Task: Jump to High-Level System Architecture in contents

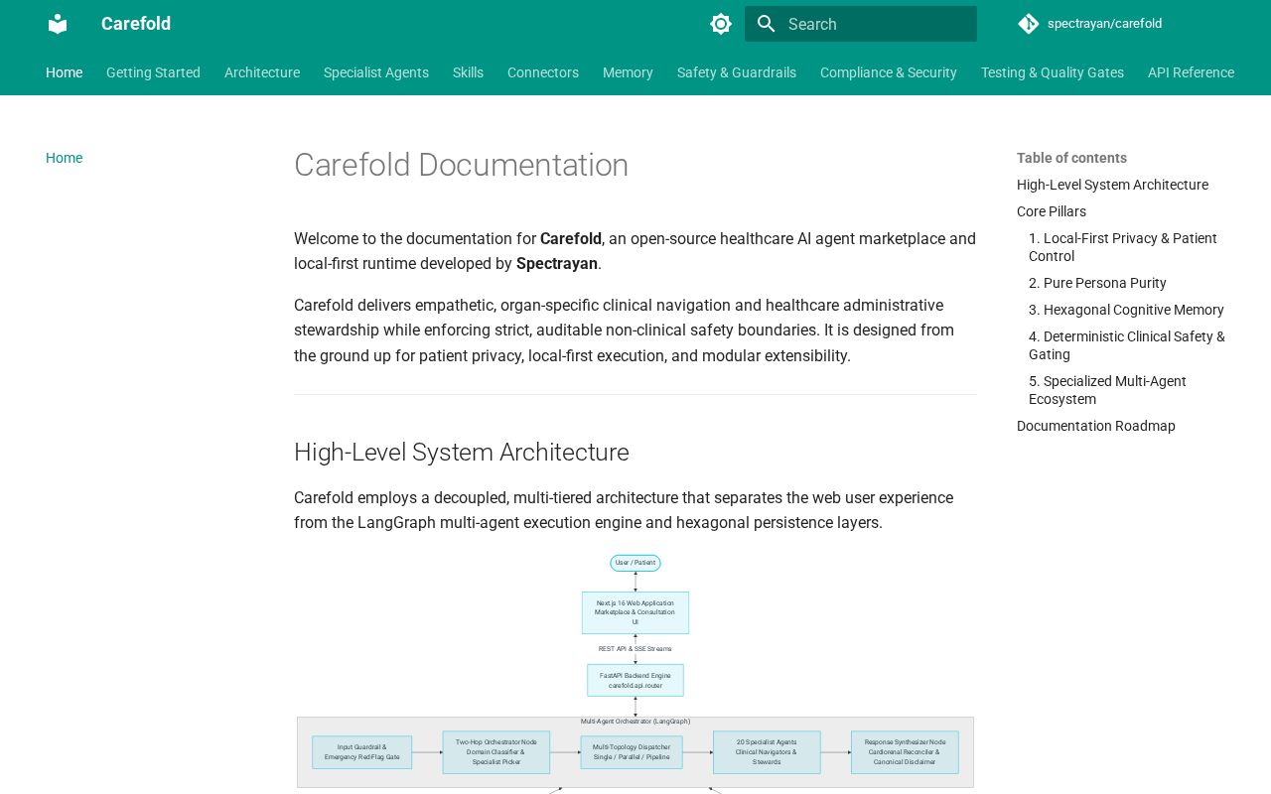Action: tap(1112, 185)
